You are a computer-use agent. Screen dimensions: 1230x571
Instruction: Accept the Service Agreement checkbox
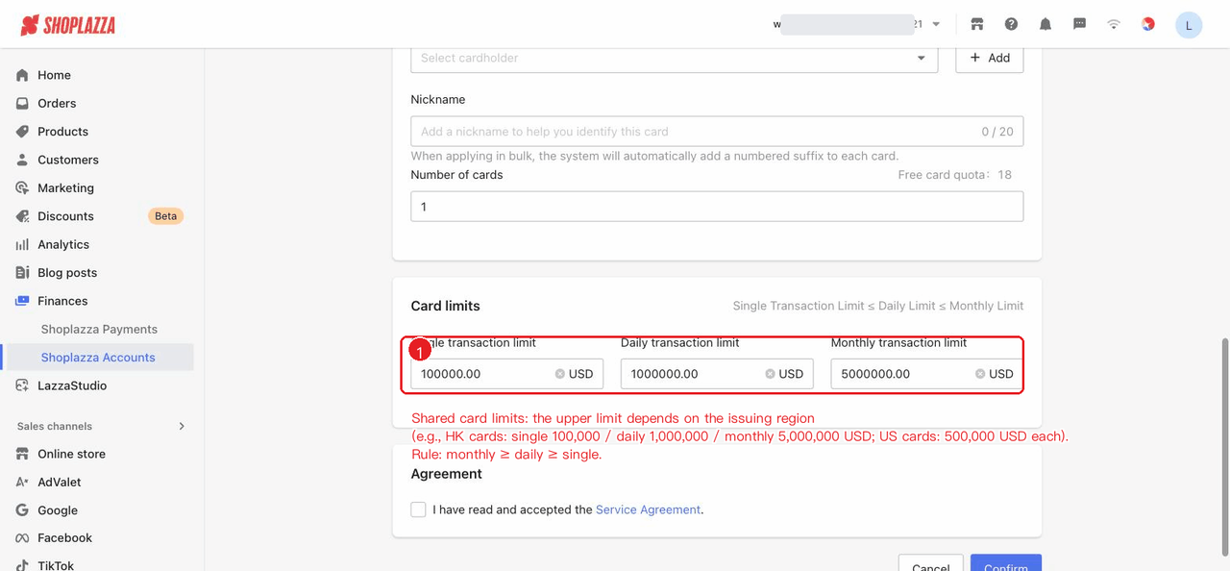pyautogui.click(x=418, y=509)
